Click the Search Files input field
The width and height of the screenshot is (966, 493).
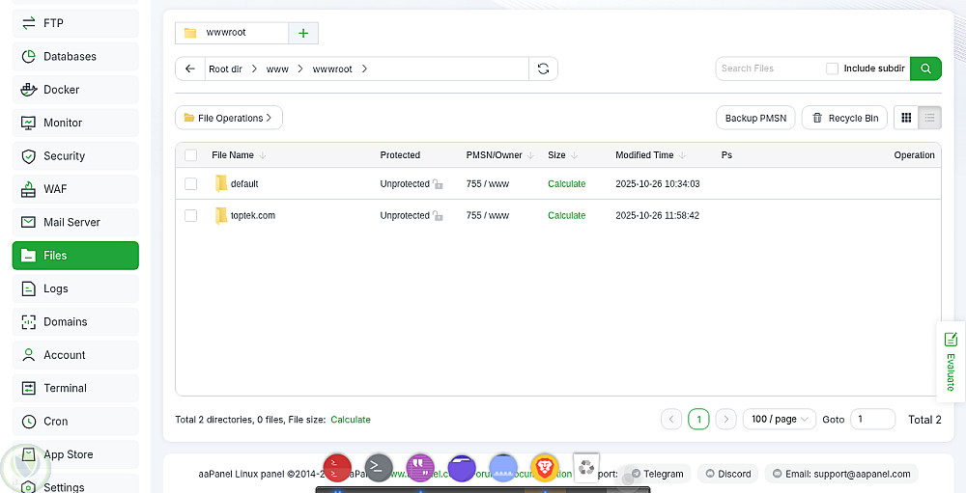click(770, 68)
